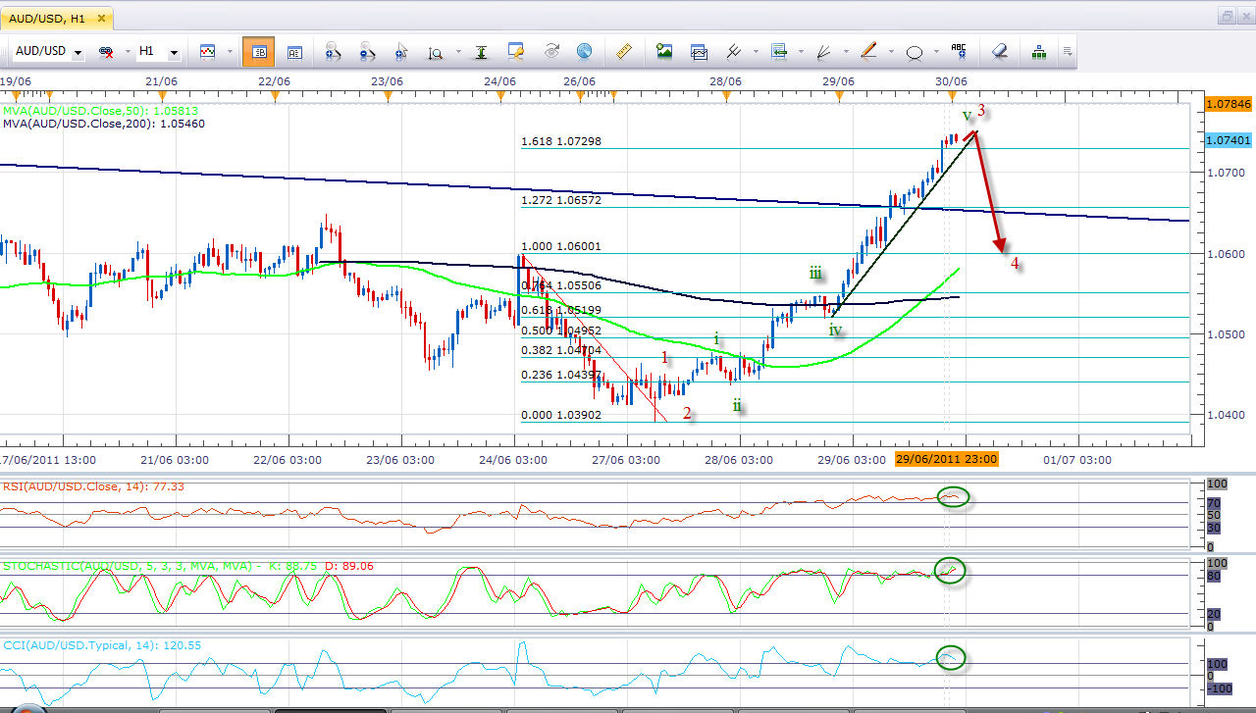This screenshot has width=1256, height=713.
Task: Click the add picture icon
Action: [665, 51]
